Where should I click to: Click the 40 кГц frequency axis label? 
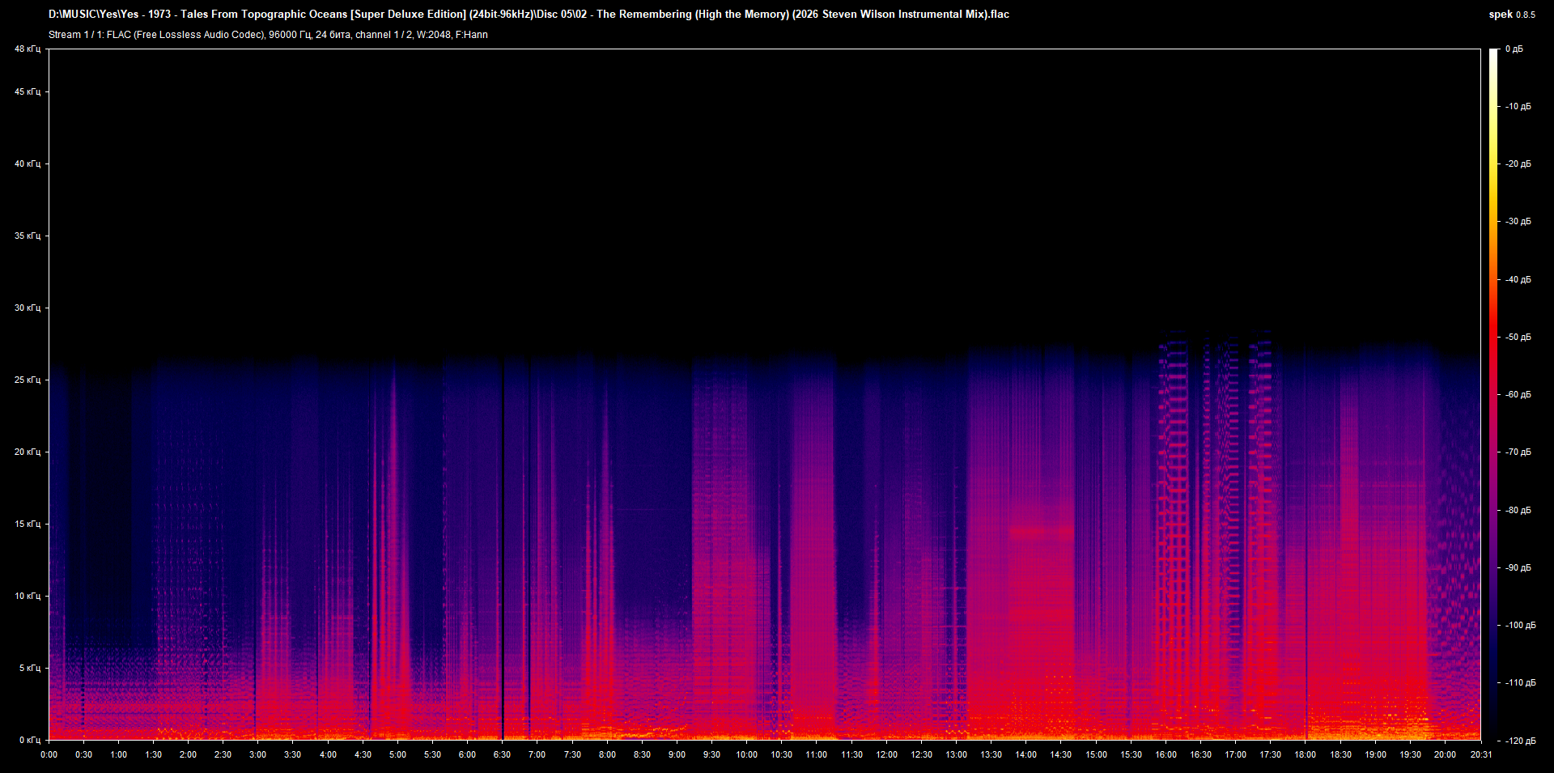(x=28, y=164)
